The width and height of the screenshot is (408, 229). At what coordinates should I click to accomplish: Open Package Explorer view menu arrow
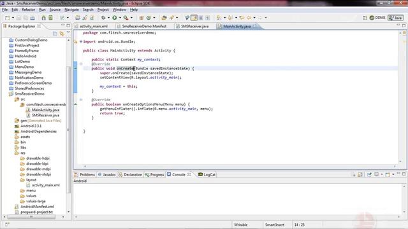pyautogui.click(x=68, y=32)
